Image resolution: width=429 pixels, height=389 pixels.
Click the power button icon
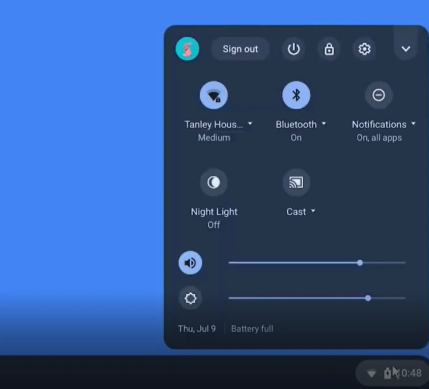[x=294, y=49]
